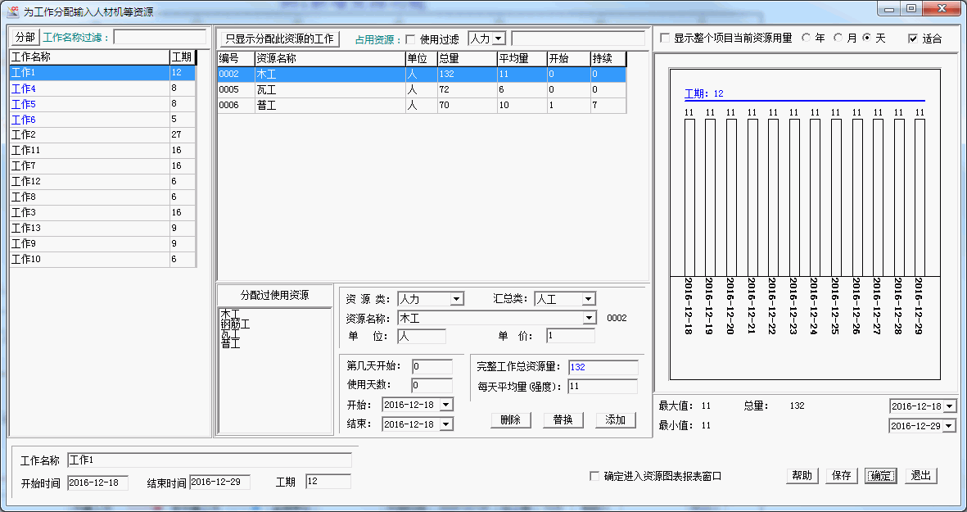
Task: Click the 添加 button
Action: (x=615, y=420)
